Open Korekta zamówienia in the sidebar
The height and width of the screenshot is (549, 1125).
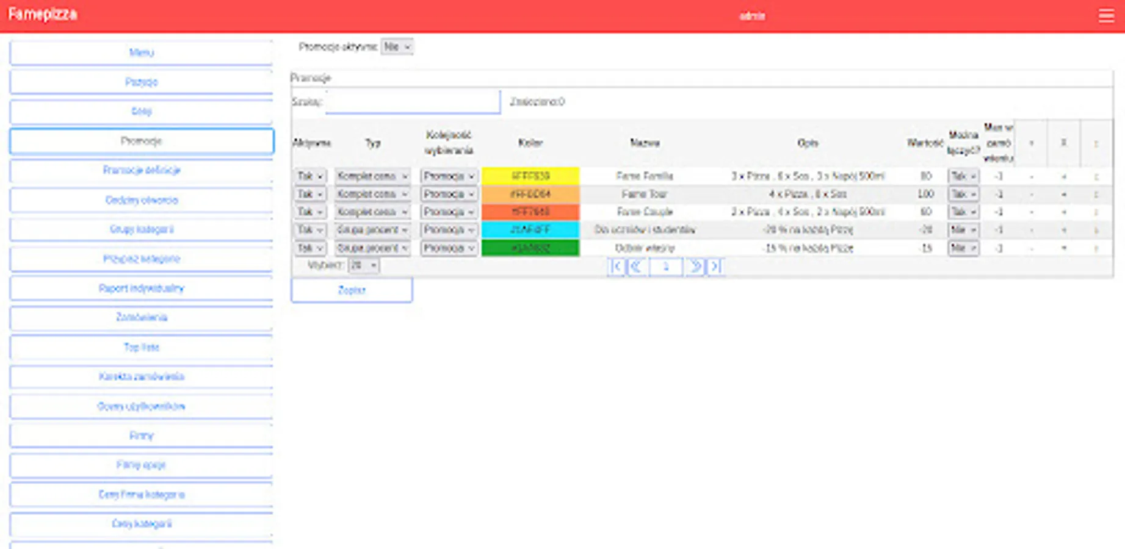click(142, 376)
